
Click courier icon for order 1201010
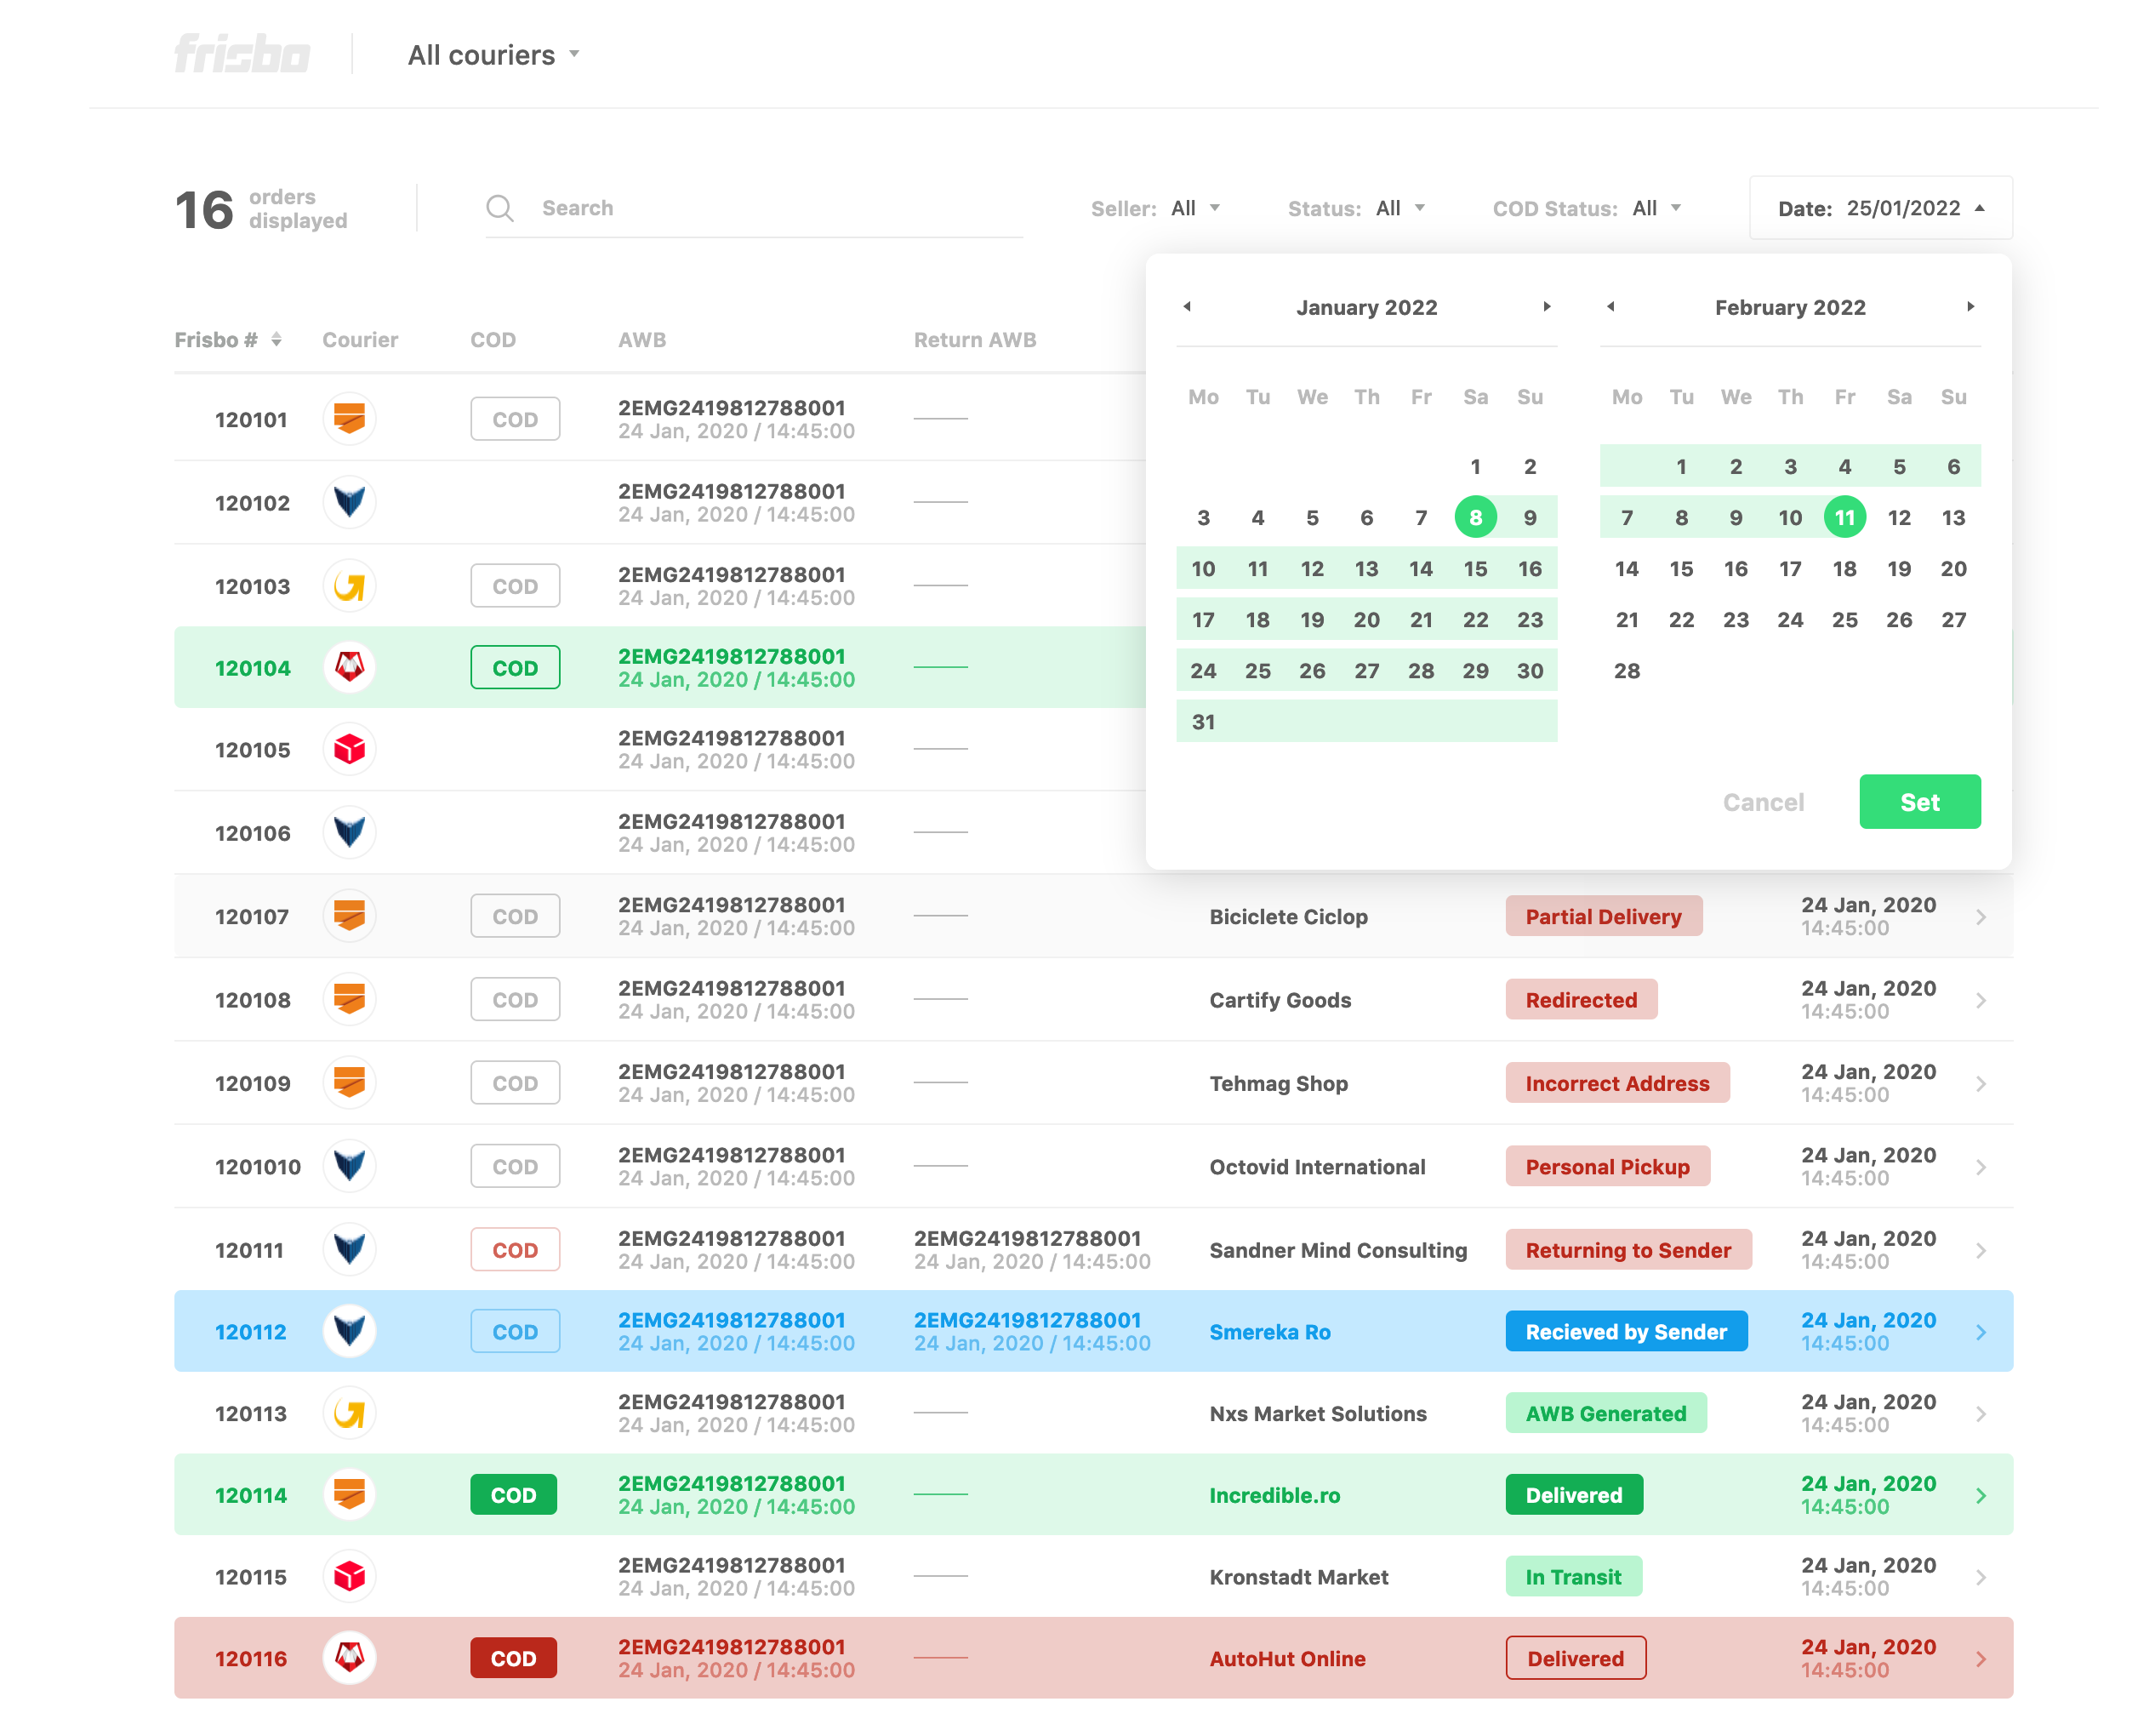point(349,1165)
